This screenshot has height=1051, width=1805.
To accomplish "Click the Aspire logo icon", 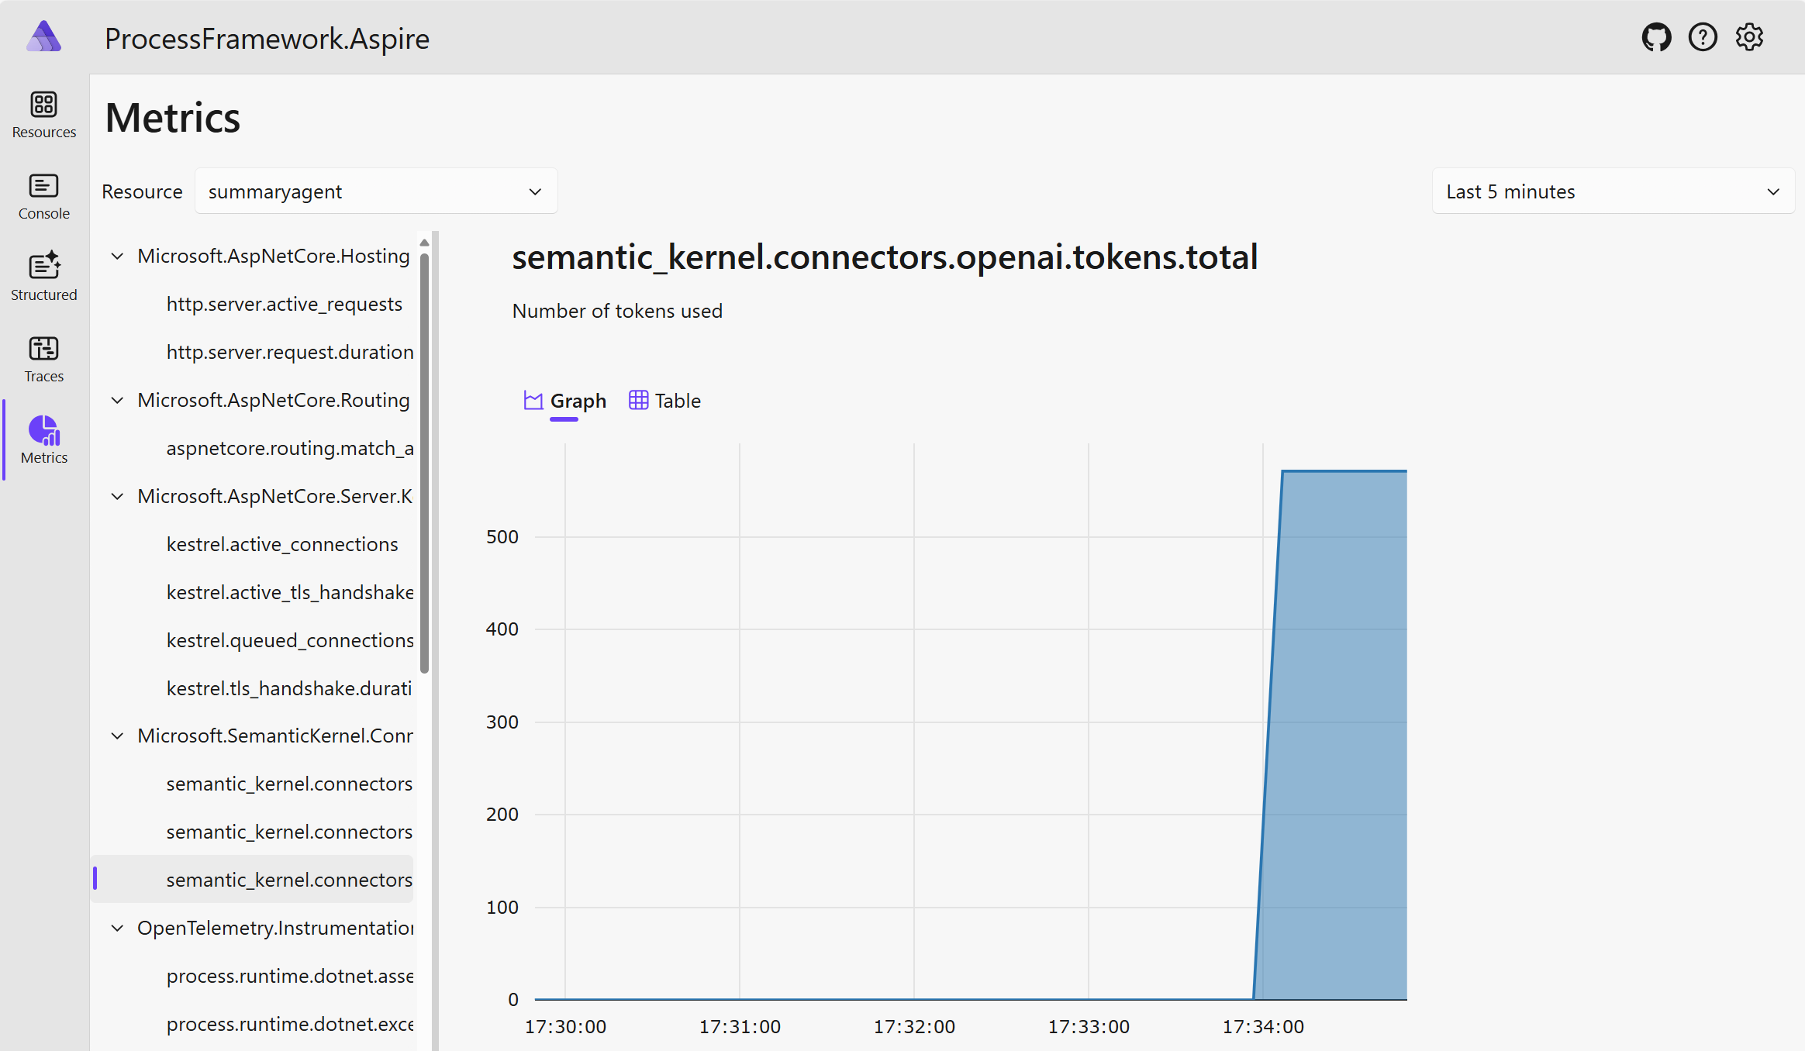I will click(43, 36).
